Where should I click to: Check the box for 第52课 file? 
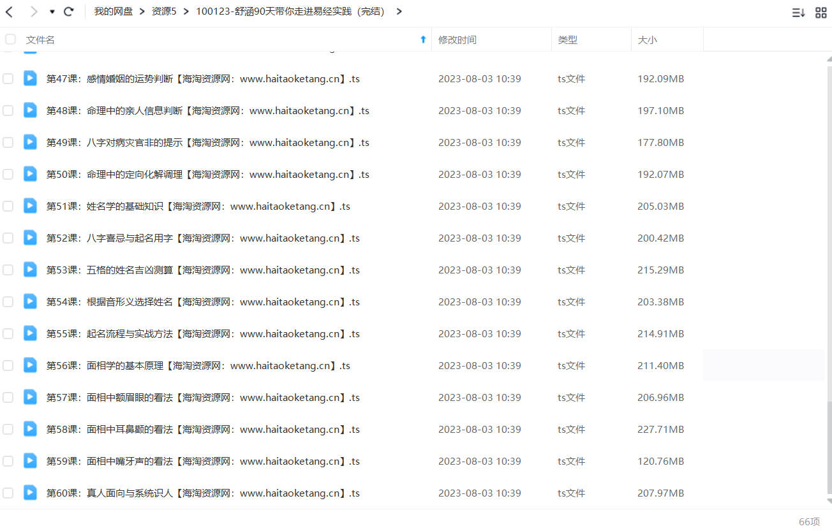pos(8,238)
